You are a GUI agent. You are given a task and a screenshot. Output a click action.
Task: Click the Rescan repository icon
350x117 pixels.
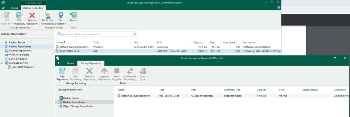tap(73, 15)
